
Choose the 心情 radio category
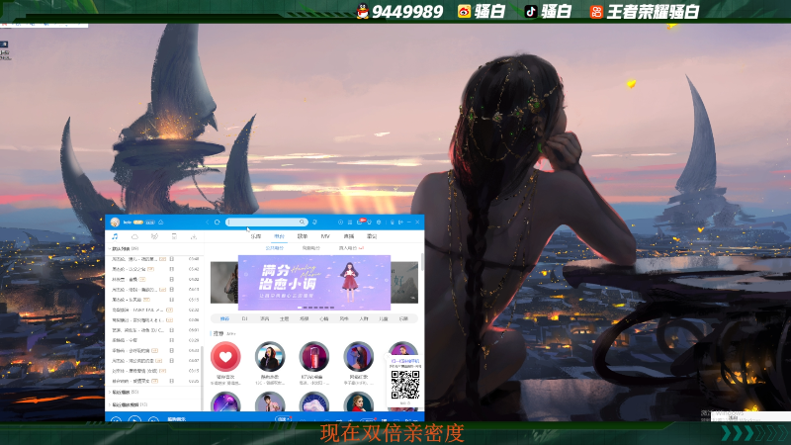324,318
